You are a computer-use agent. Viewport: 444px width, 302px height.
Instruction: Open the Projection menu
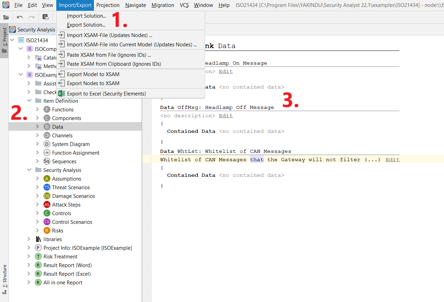(108, 5)
